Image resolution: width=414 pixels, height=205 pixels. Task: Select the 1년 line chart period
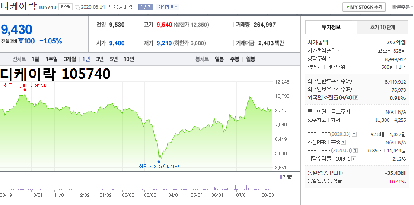86,59
